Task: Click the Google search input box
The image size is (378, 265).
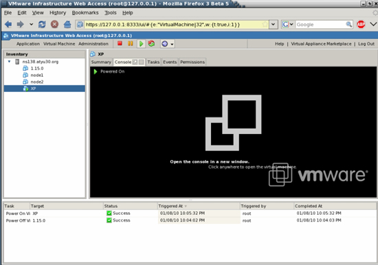Action: click(321, 24)
